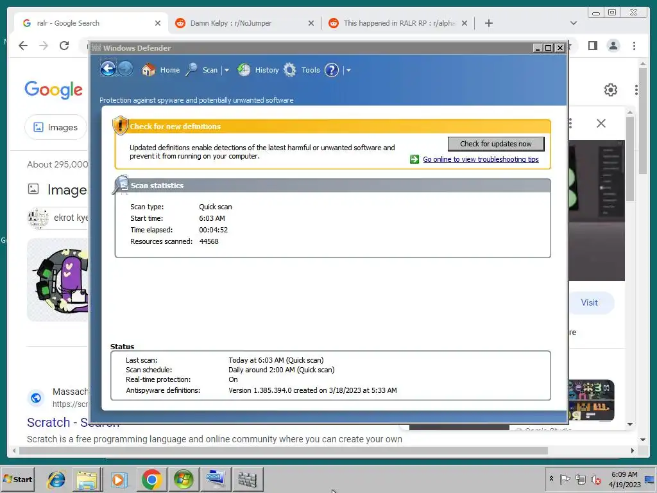Open Action Center flag icon
The height and width of the screenshot is (493, 657).
(x=565, y=479)
